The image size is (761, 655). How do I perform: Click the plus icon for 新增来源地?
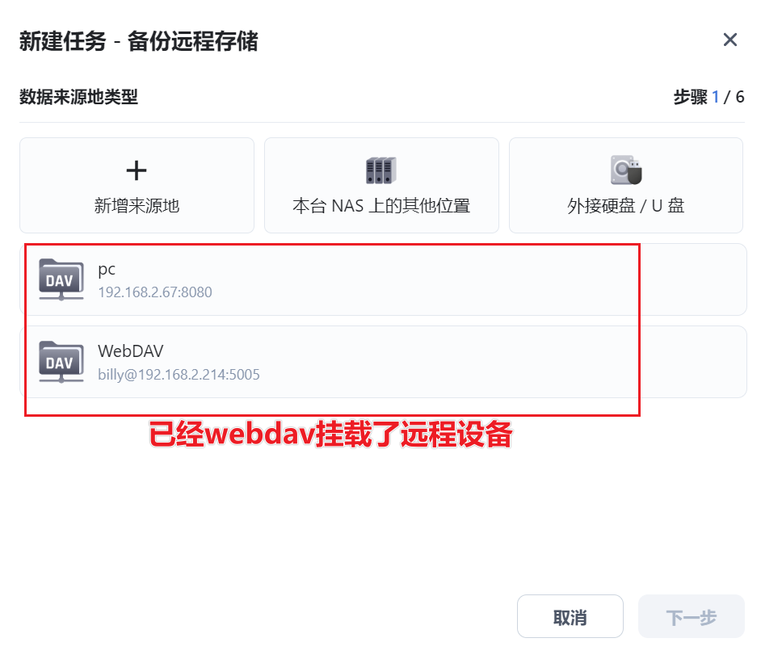tap(137, 170)
